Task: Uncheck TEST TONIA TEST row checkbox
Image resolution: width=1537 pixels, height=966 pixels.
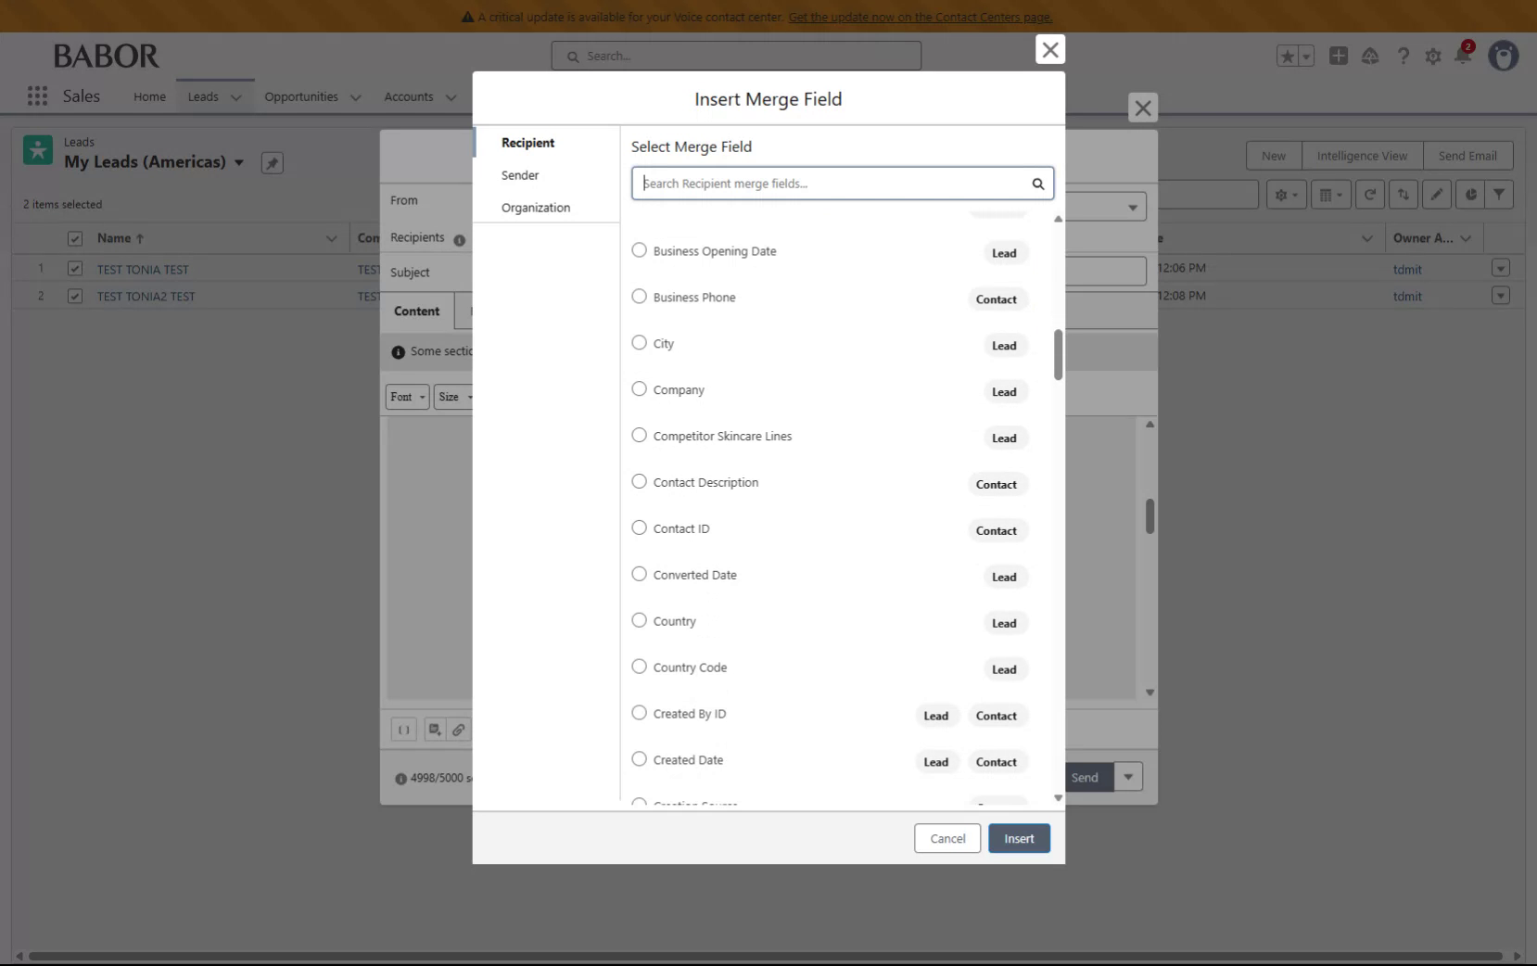Action: pos(74,269)
